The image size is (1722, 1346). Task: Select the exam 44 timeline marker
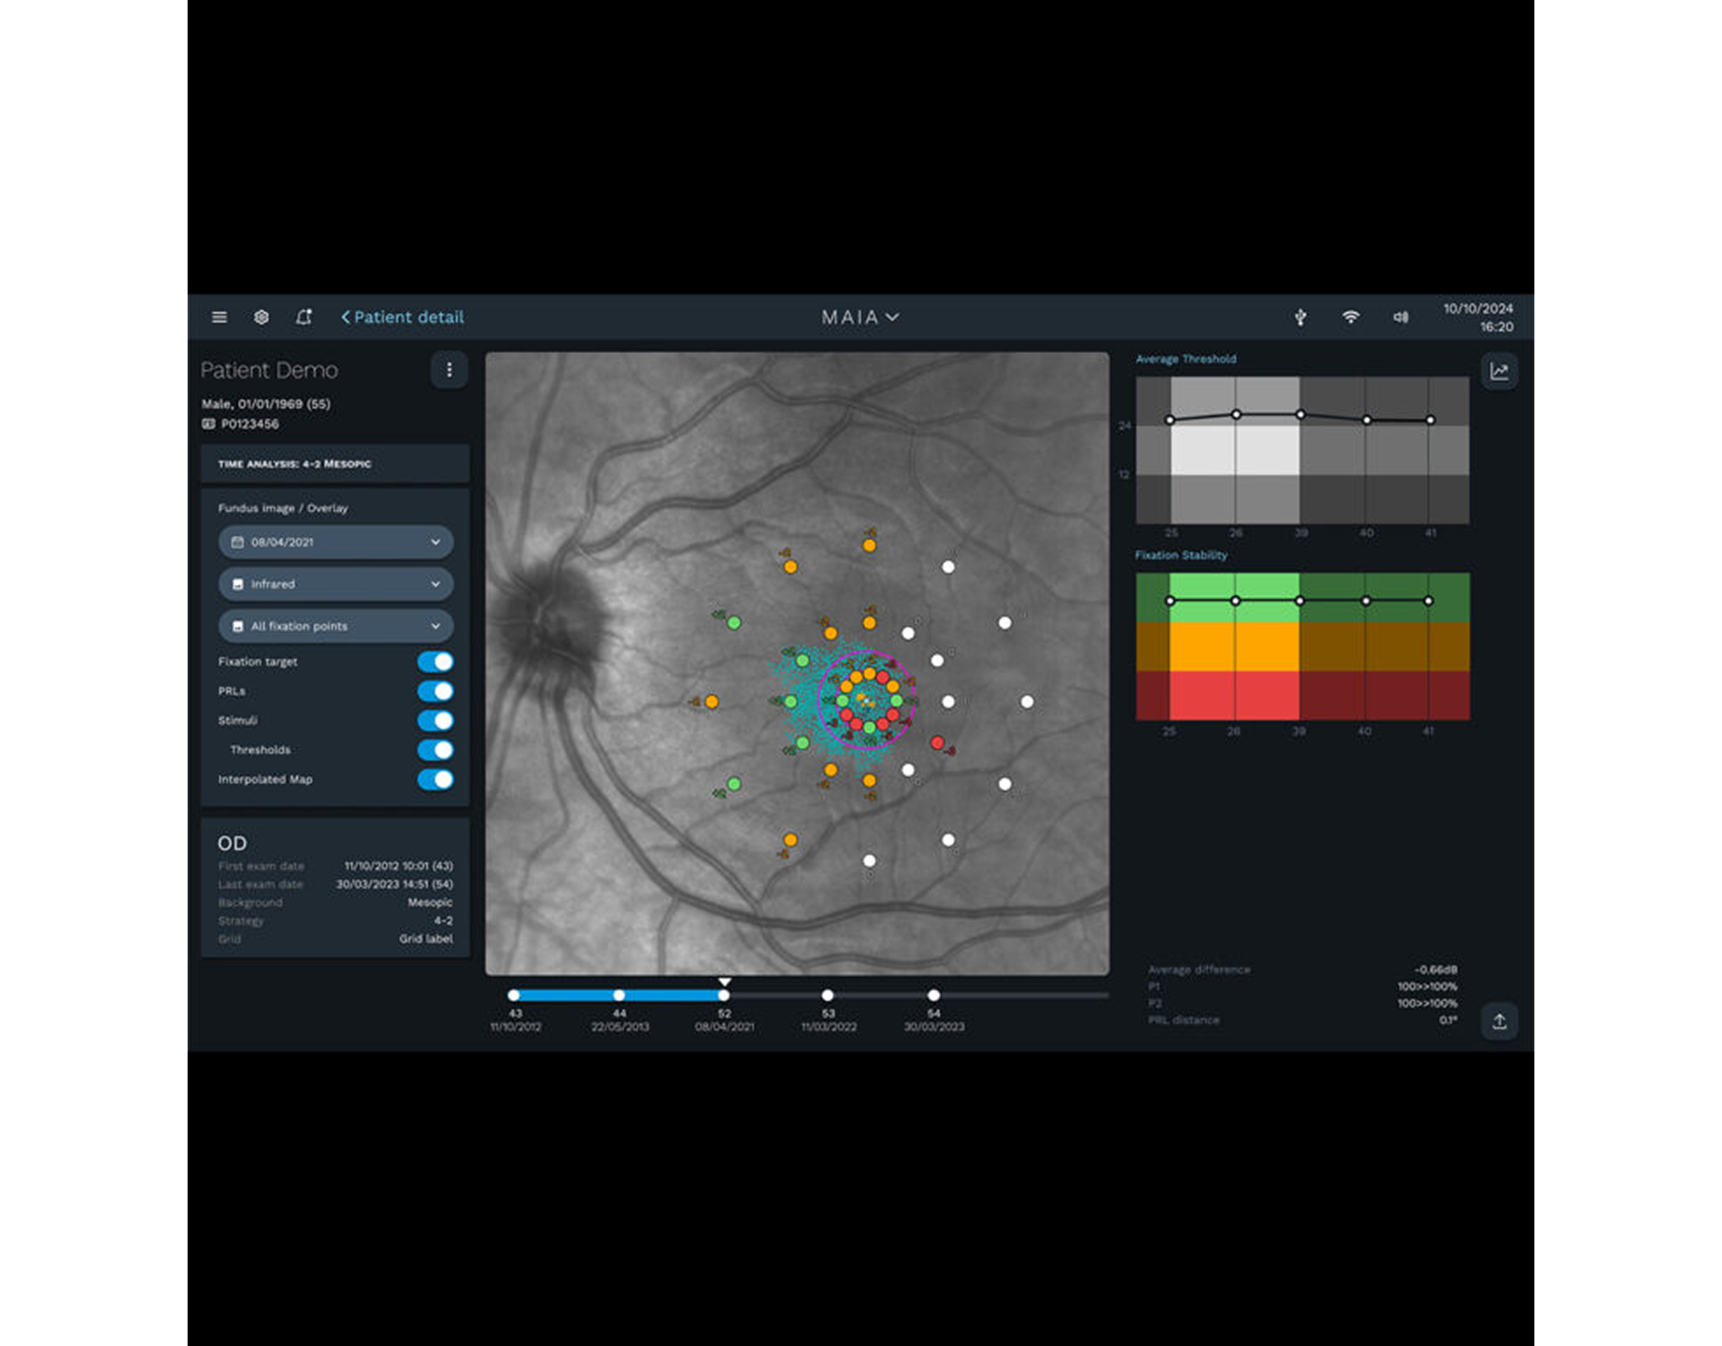pos(619,995)
